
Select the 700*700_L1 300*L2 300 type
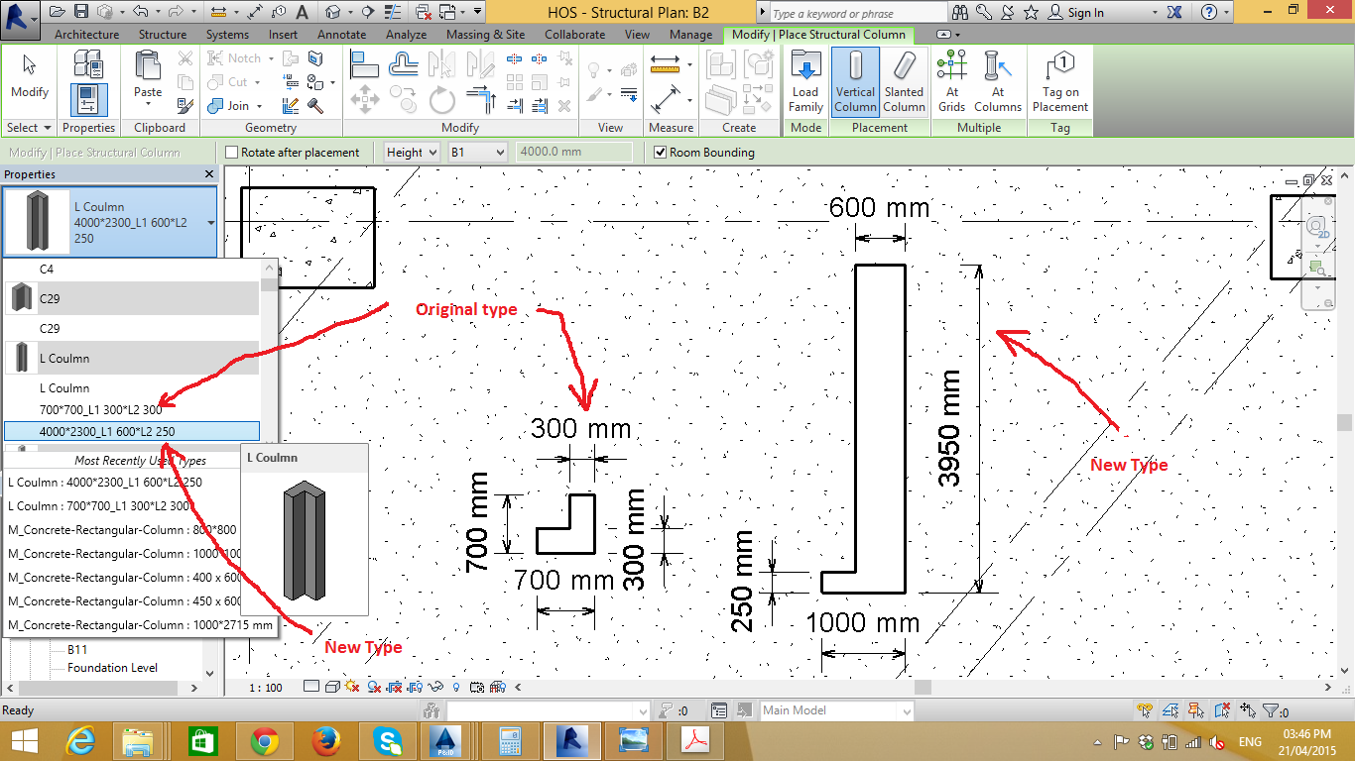coord(100,409)
